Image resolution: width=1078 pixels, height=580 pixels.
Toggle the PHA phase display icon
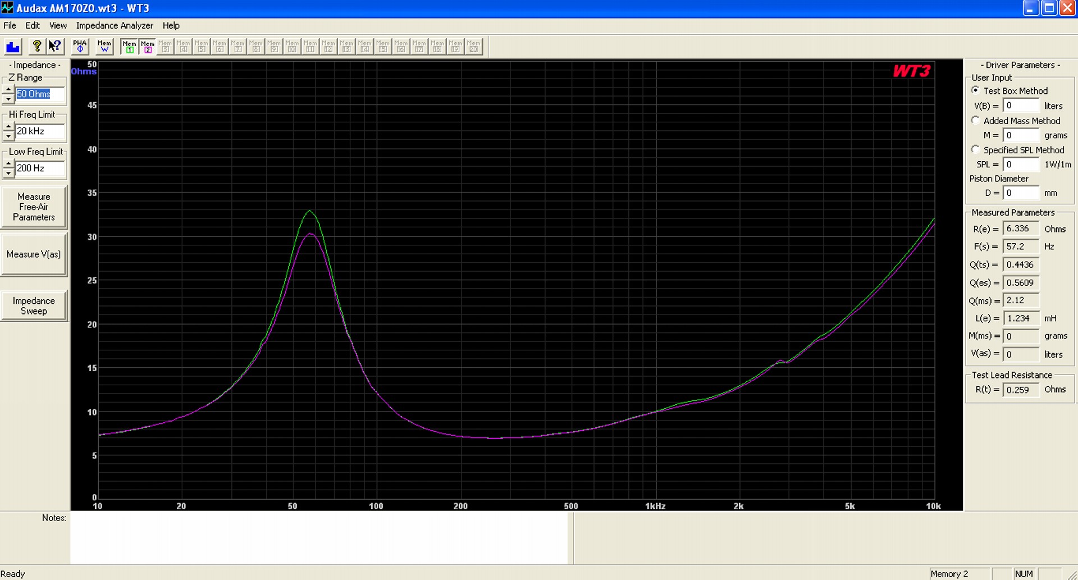tap(80, 47)
